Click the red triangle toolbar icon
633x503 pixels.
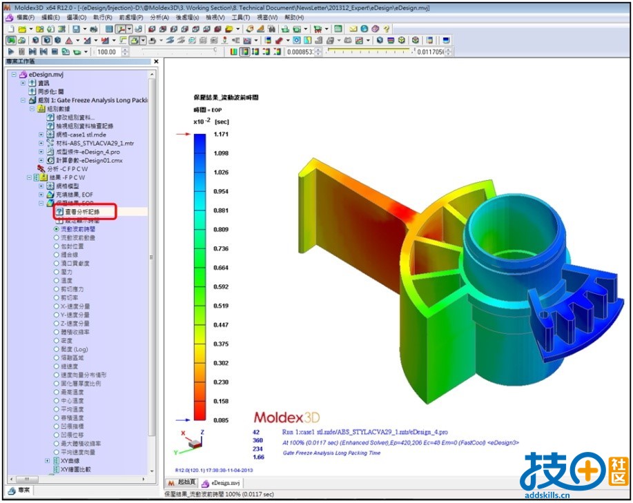tap(68, 40)
